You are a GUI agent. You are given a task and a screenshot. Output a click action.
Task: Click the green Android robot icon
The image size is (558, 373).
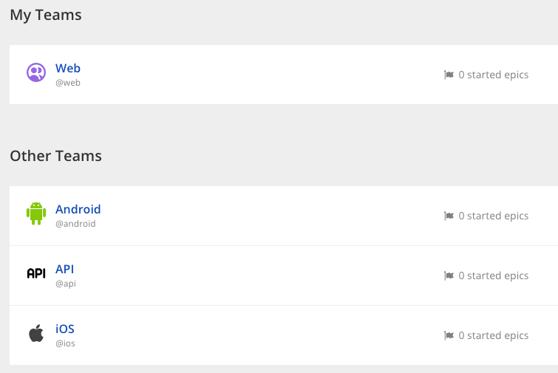pyautogui.click(x=36, y=213)
